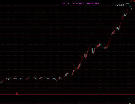
Task: Click the red horizontal separator line
Action: [67, 95]
